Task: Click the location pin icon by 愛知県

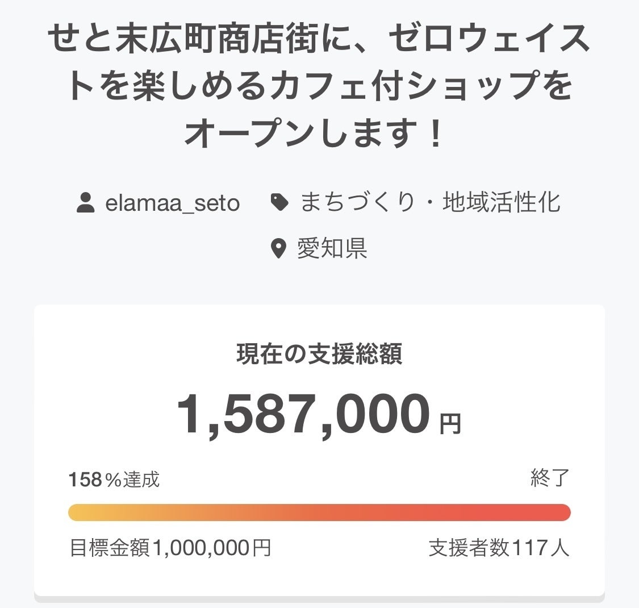Action: [x=278, y=248]
